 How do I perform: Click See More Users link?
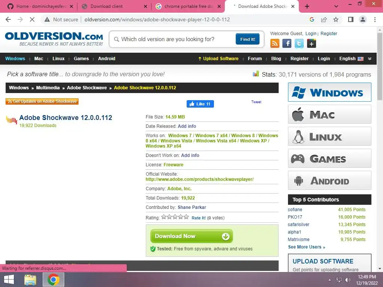pyautogui.click(x=307, y=247)
